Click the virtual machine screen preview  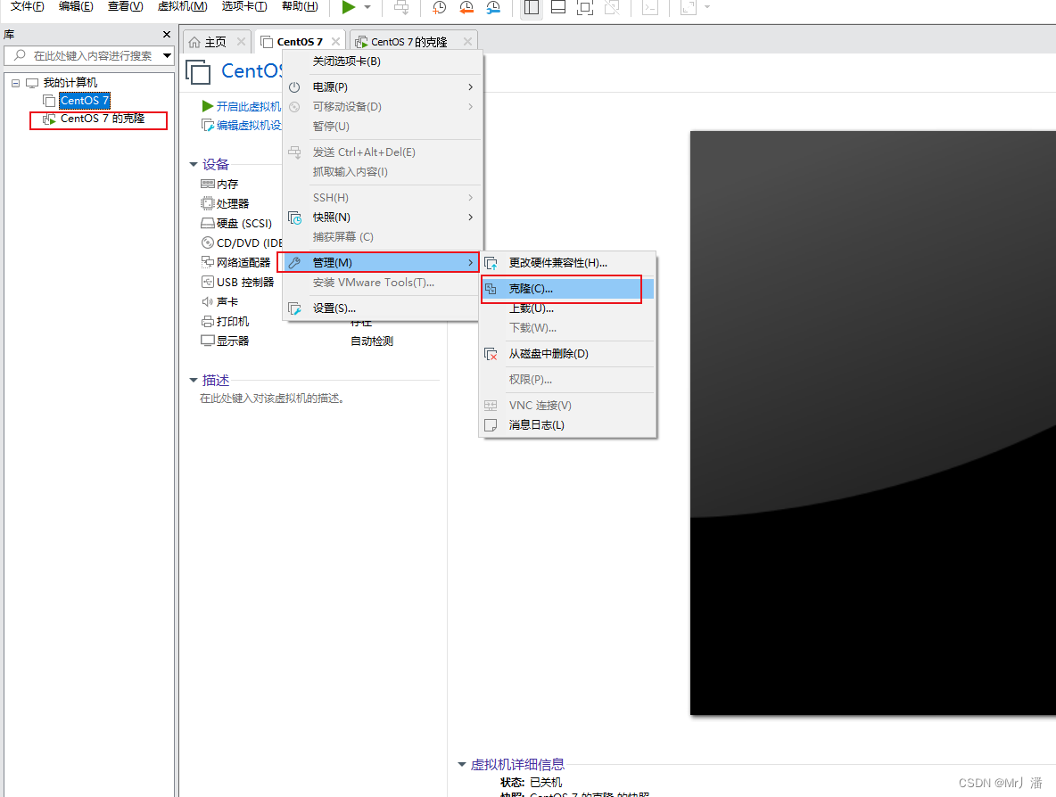click(x=873, y=423)
